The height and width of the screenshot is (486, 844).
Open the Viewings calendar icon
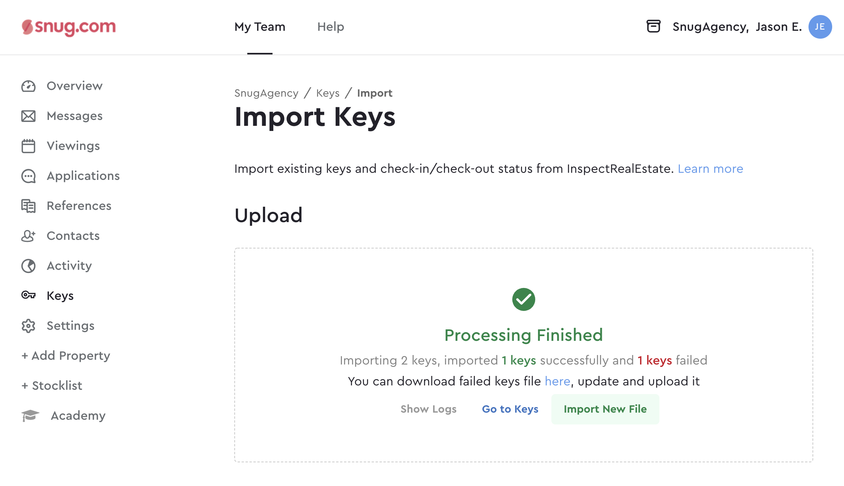click(x=28, y=146)
